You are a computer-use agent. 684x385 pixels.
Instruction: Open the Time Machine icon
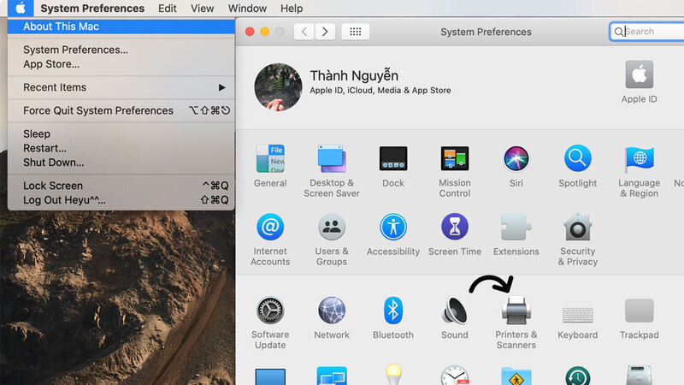(578, 376)
